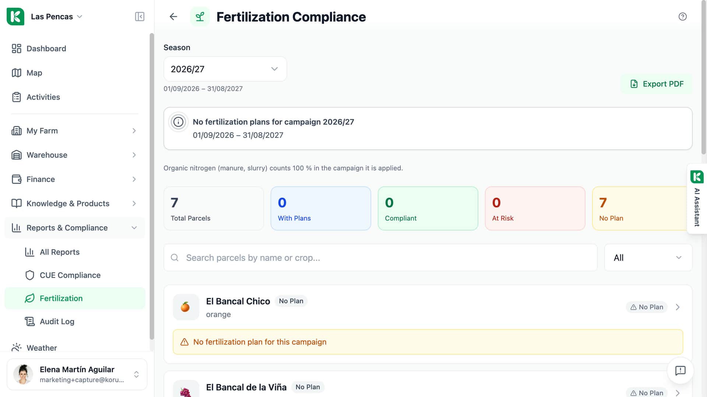The width and height of the screenshot is (707, 397).
Task: Expand El Bancal de la Viña row chevron
Action: 678,393
